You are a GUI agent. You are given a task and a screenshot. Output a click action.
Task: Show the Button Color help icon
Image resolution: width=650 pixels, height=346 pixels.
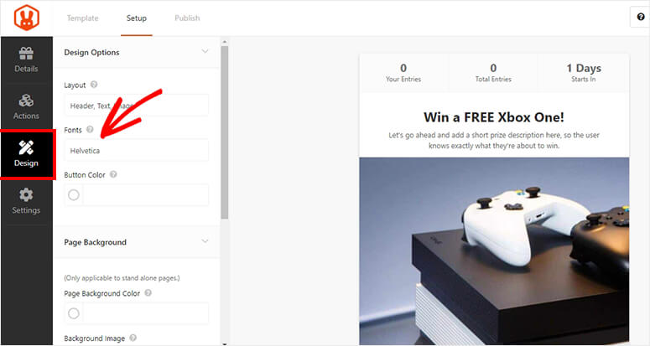[113, 174]
